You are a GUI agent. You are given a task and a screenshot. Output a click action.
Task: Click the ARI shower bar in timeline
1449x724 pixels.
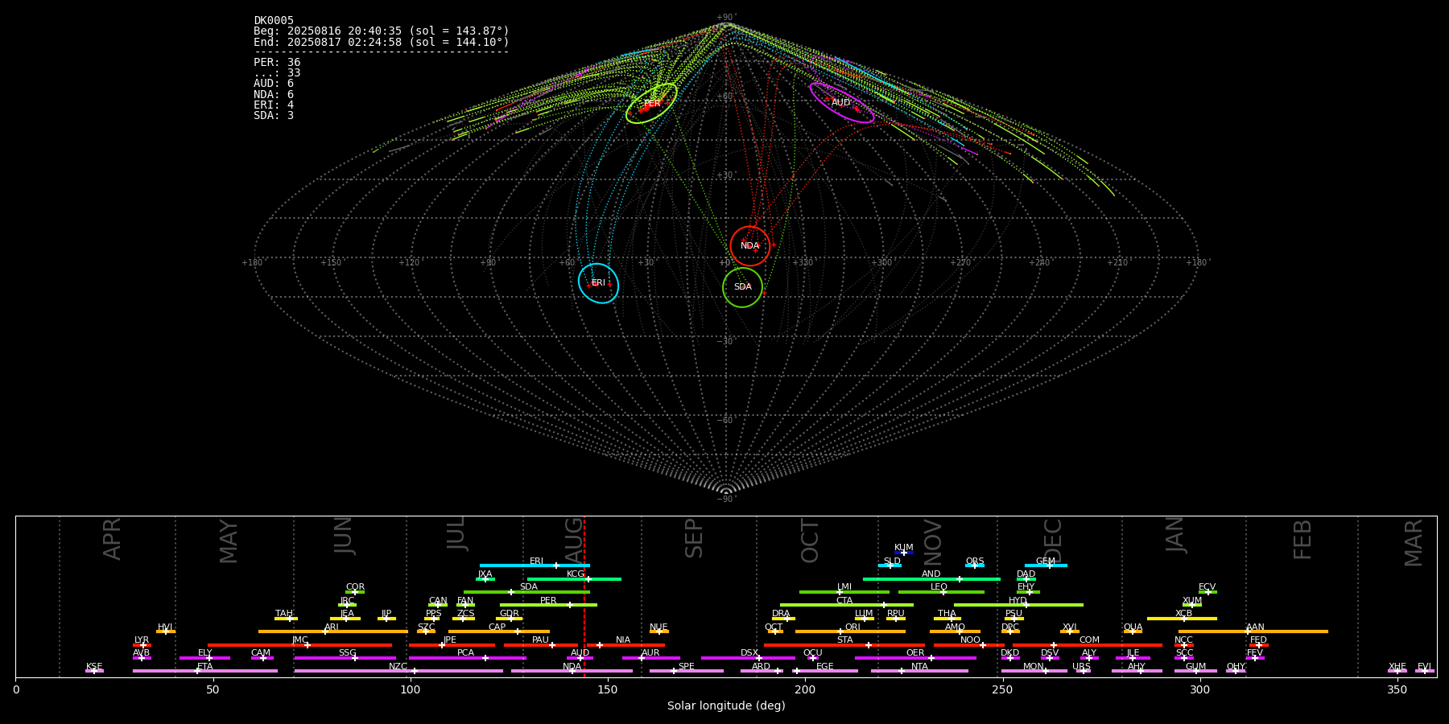[x=333, y=631]
